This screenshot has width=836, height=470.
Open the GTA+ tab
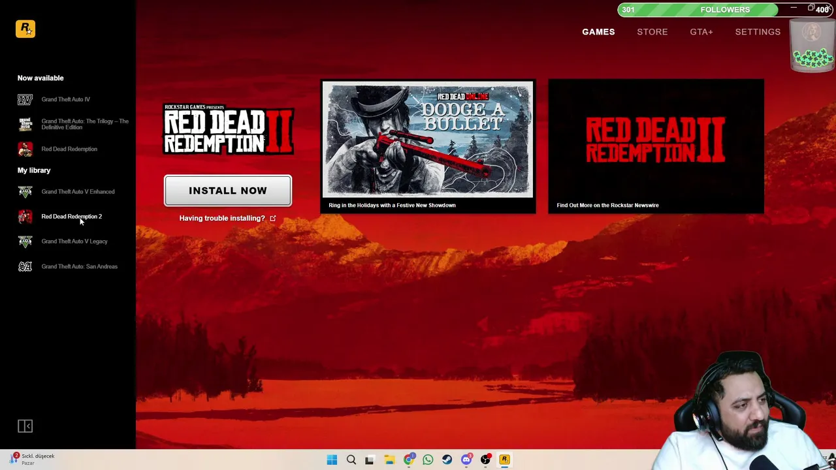[701, 32]
